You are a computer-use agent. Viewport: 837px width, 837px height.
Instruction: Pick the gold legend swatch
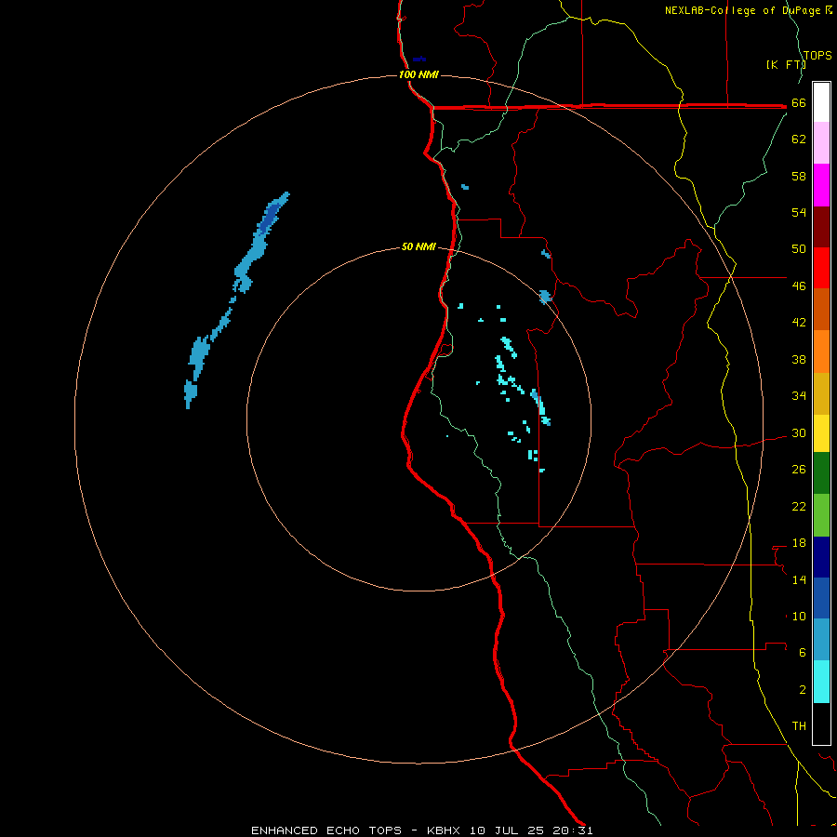[821, 393]
